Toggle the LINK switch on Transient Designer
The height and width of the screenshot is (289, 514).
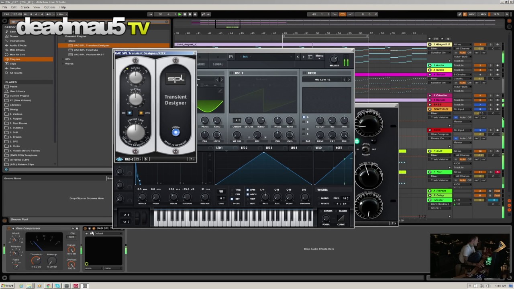141,113
